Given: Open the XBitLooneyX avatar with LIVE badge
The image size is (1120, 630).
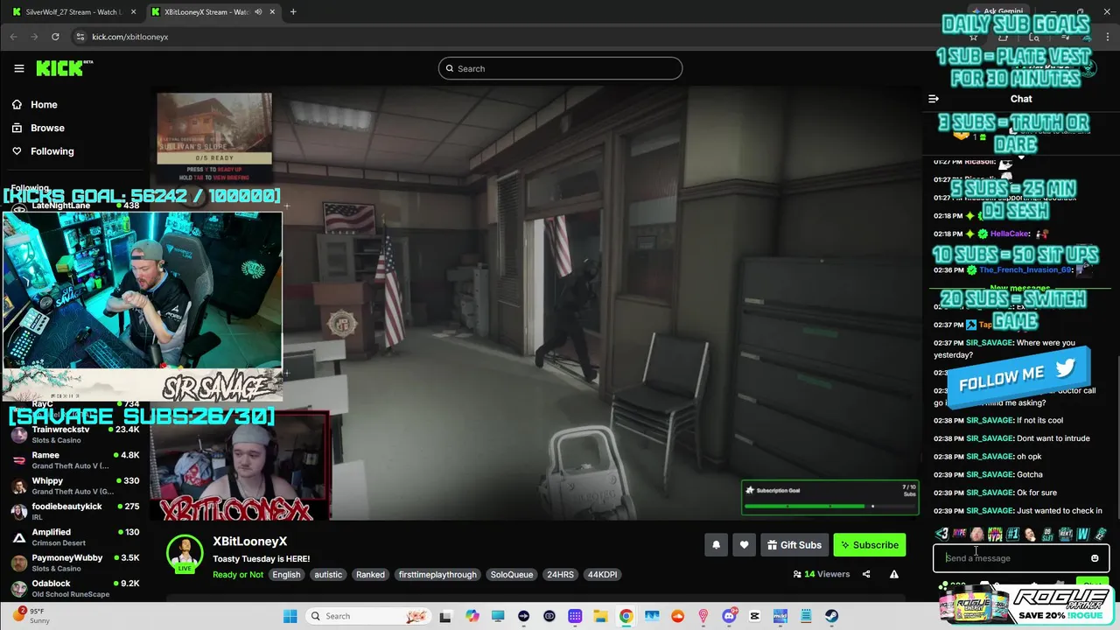Looking at the screenshot, I should coord(185,554).
